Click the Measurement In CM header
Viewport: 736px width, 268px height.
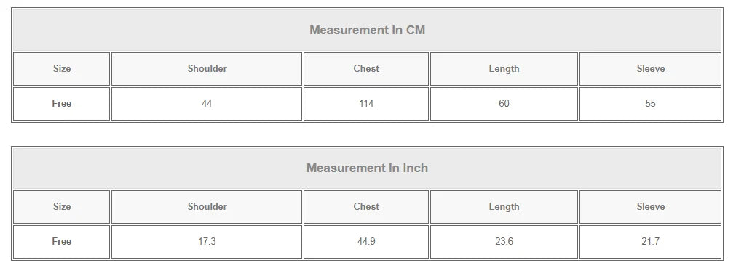pos(367,30)
